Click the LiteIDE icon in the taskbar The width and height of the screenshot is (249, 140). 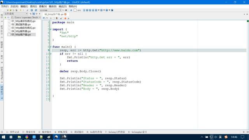[x=56, y=137]
